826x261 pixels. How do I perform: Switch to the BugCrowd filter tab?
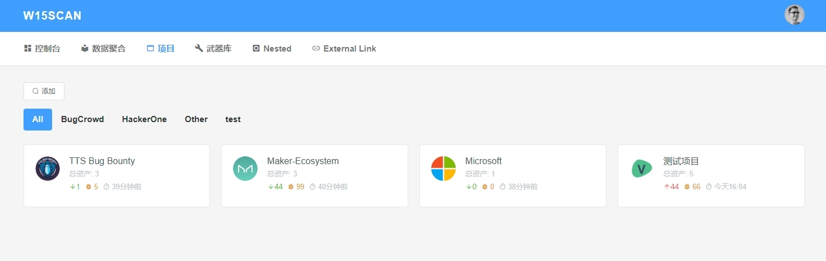click(x=82, y=119)
